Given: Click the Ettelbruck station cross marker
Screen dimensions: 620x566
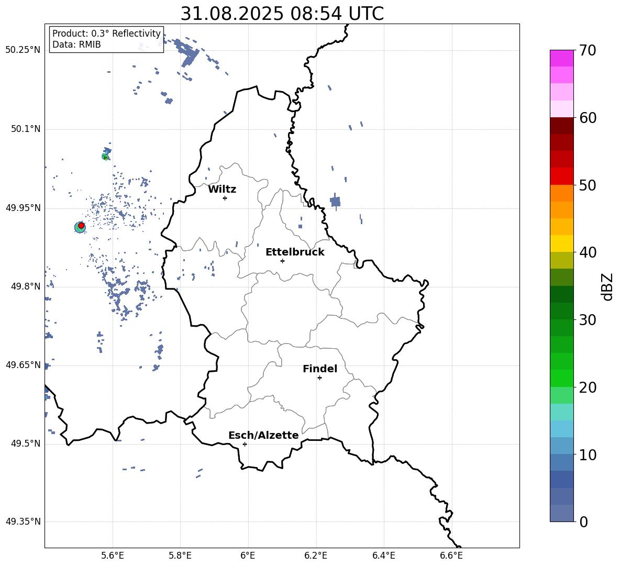Looking at the screenshot, I should click(x=282, y=261).
